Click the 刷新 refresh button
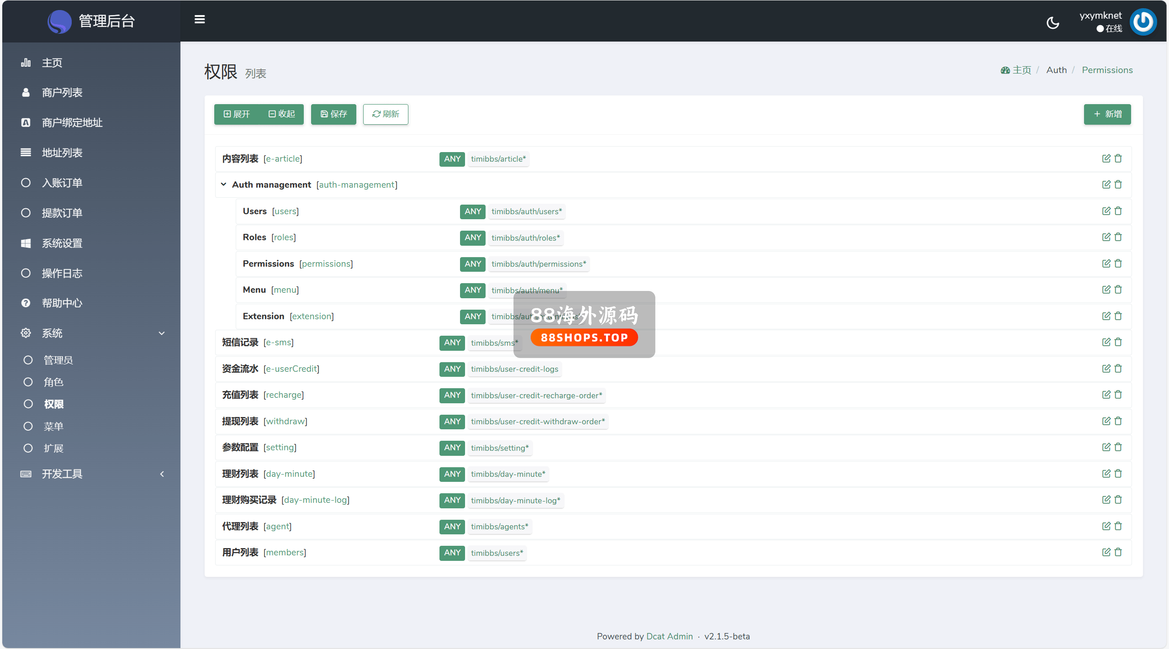 [x=385, y=114]
